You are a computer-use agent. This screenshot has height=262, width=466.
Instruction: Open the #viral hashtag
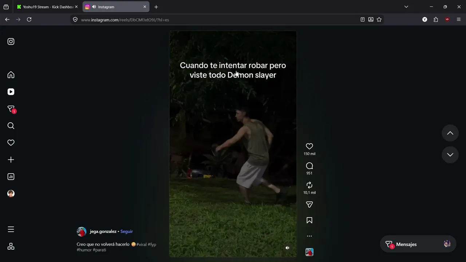click(x=141, y=245)
